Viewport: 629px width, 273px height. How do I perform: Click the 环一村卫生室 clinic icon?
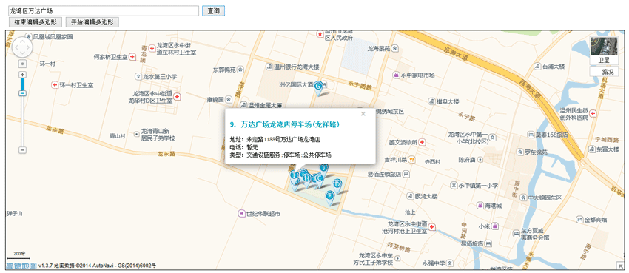click(x=55, y=85)
